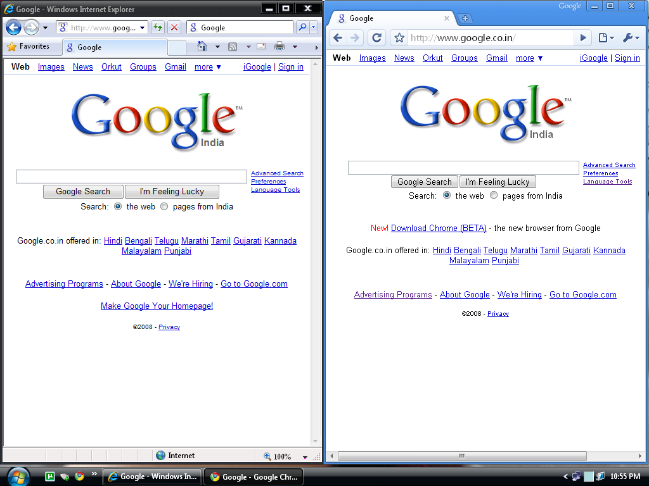649x486 pixels.
Task: Click the Chrome horizontal scrollbar thumb
Action: (462, 456)
